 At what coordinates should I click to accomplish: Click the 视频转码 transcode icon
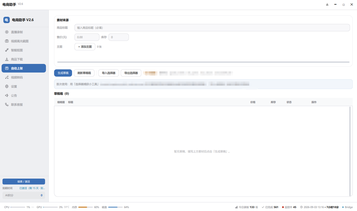click(7, 77)
